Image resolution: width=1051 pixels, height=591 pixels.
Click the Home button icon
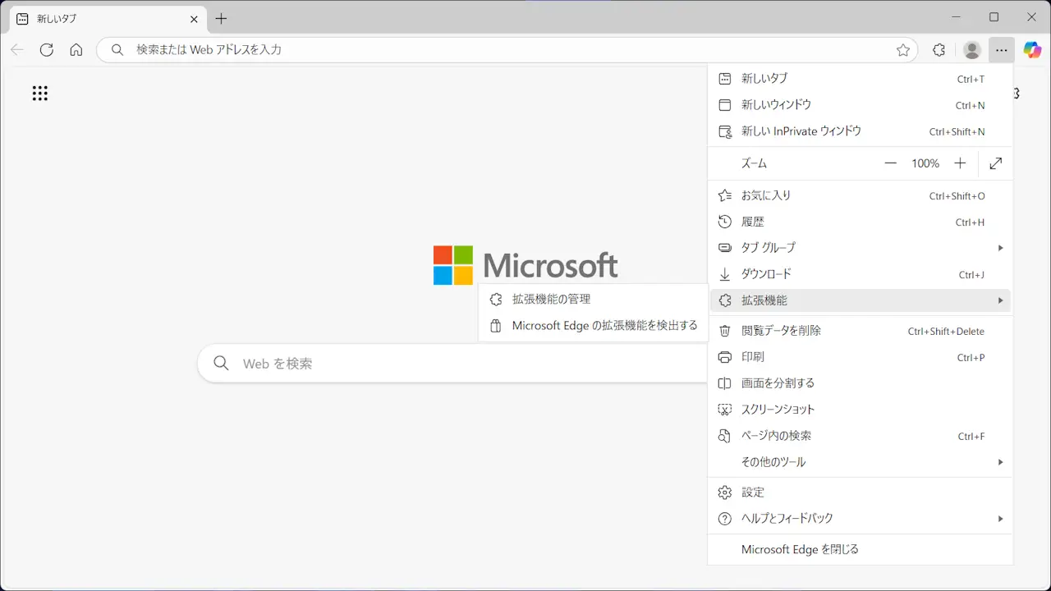coord(76,50)
